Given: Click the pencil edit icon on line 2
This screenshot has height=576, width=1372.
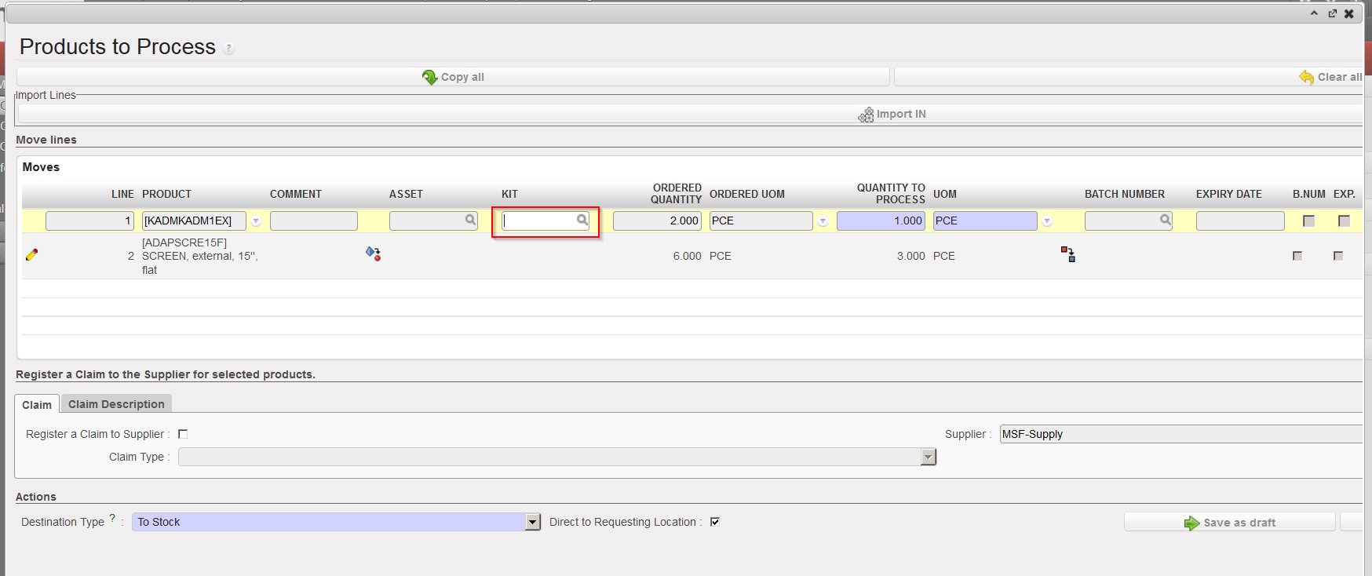Looking at the screenshot, I should coord(31,254).
